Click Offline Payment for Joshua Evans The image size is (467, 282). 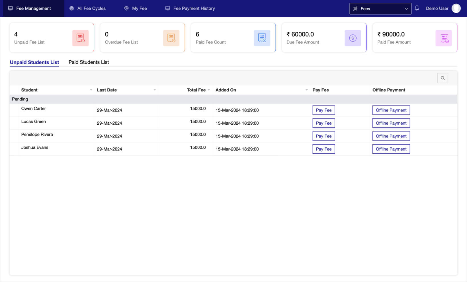(391, 149)
